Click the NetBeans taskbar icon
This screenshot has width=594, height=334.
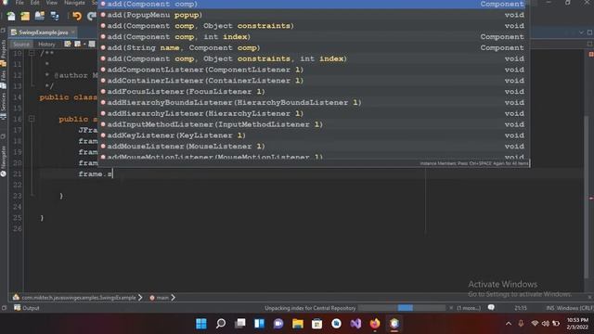point(394,324)
